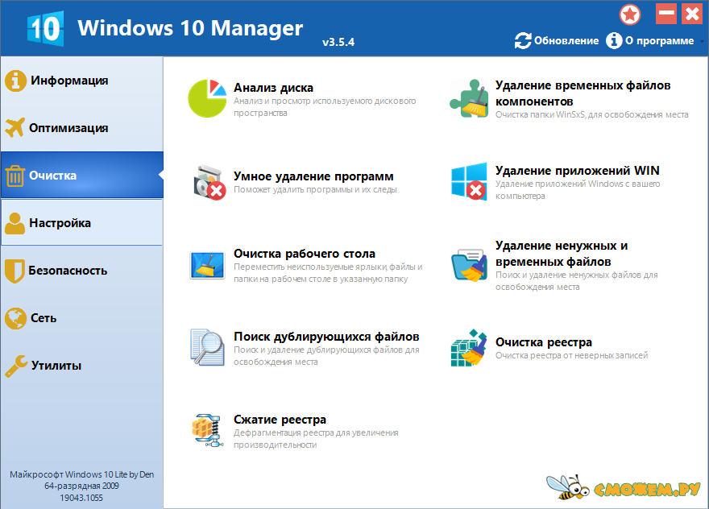The image size is (709, 509).
Task: Click the Информация sidebar info icon
Action: (x=15, y=81)
